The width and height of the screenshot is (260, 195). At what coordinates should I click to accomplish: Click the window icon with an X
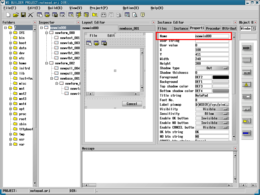62,15
